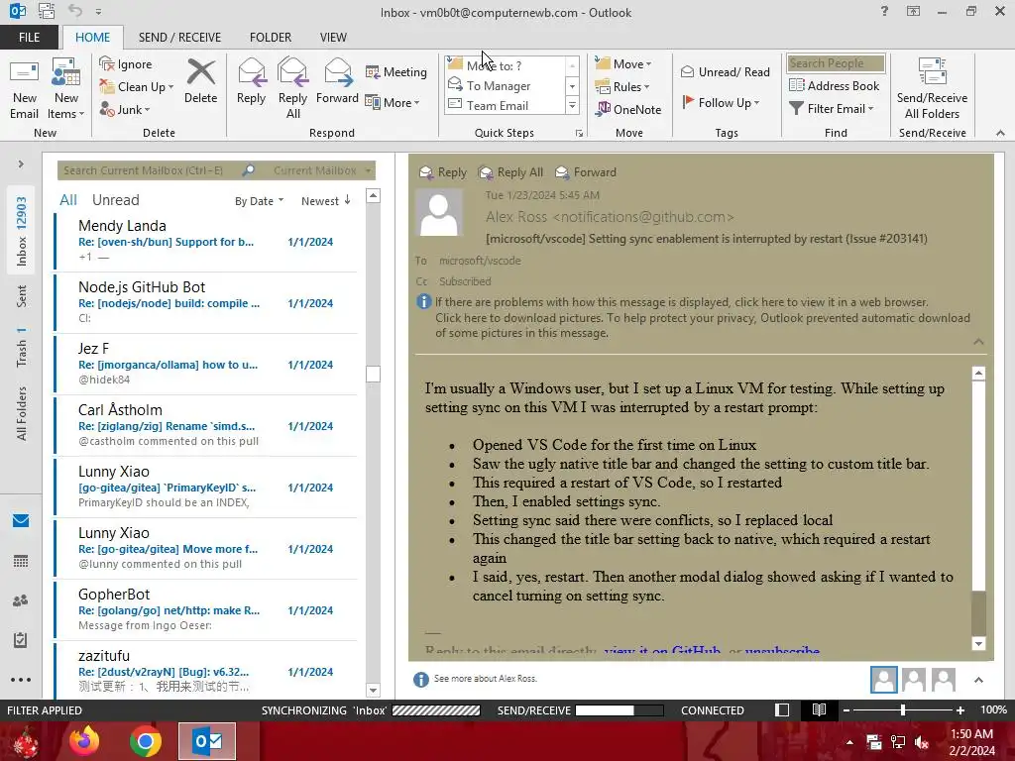The width and height of the screenshot is (1015, 761).
Task: Expand the folder pane
Action: [21, 164]
